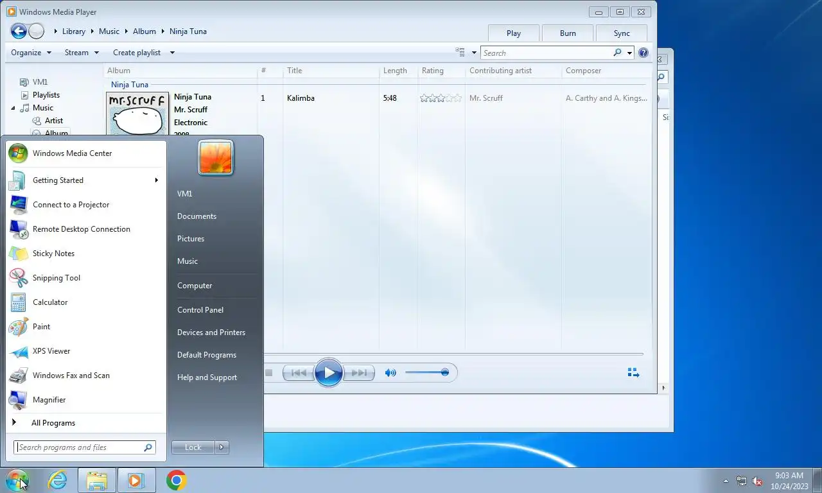Click the volume muted tray icon
Viewport: 822px width, 493px height.
(757, 481)
